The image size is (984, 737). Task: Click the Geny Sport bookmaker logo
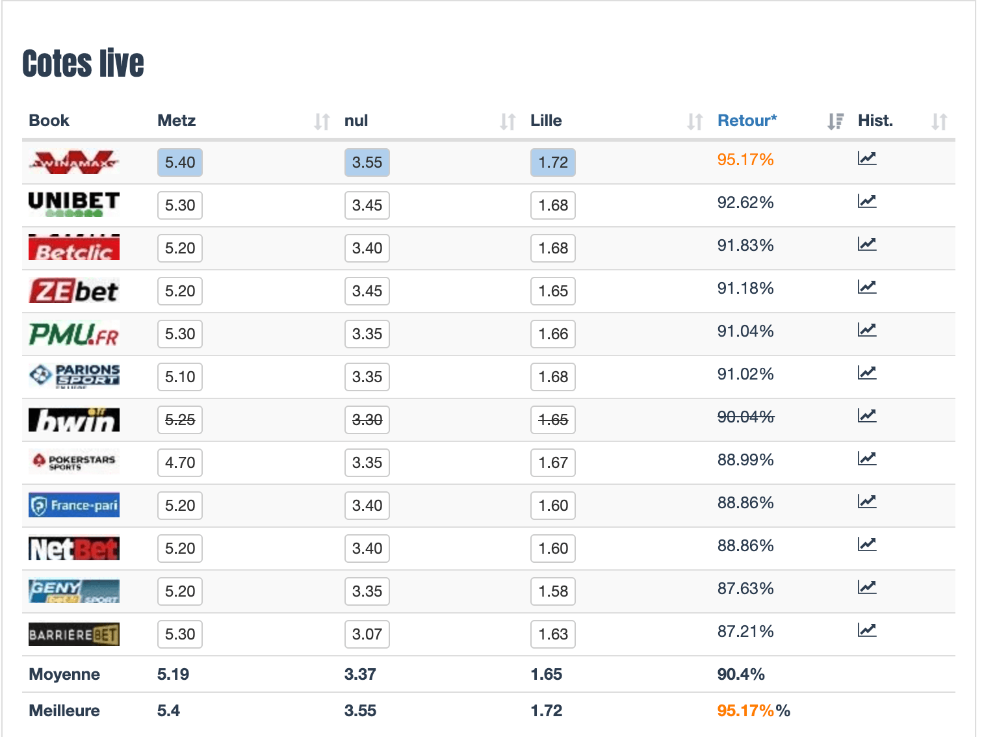73,591
